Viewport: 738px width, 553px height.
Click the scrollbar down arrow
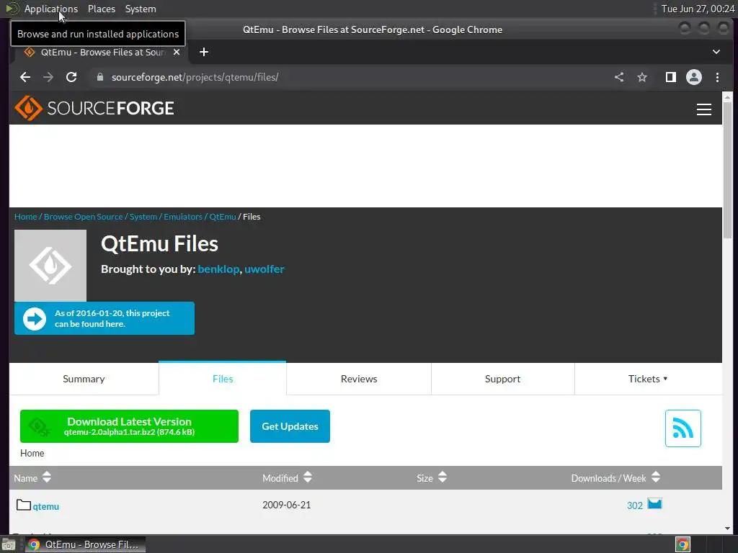click(727, 529)
